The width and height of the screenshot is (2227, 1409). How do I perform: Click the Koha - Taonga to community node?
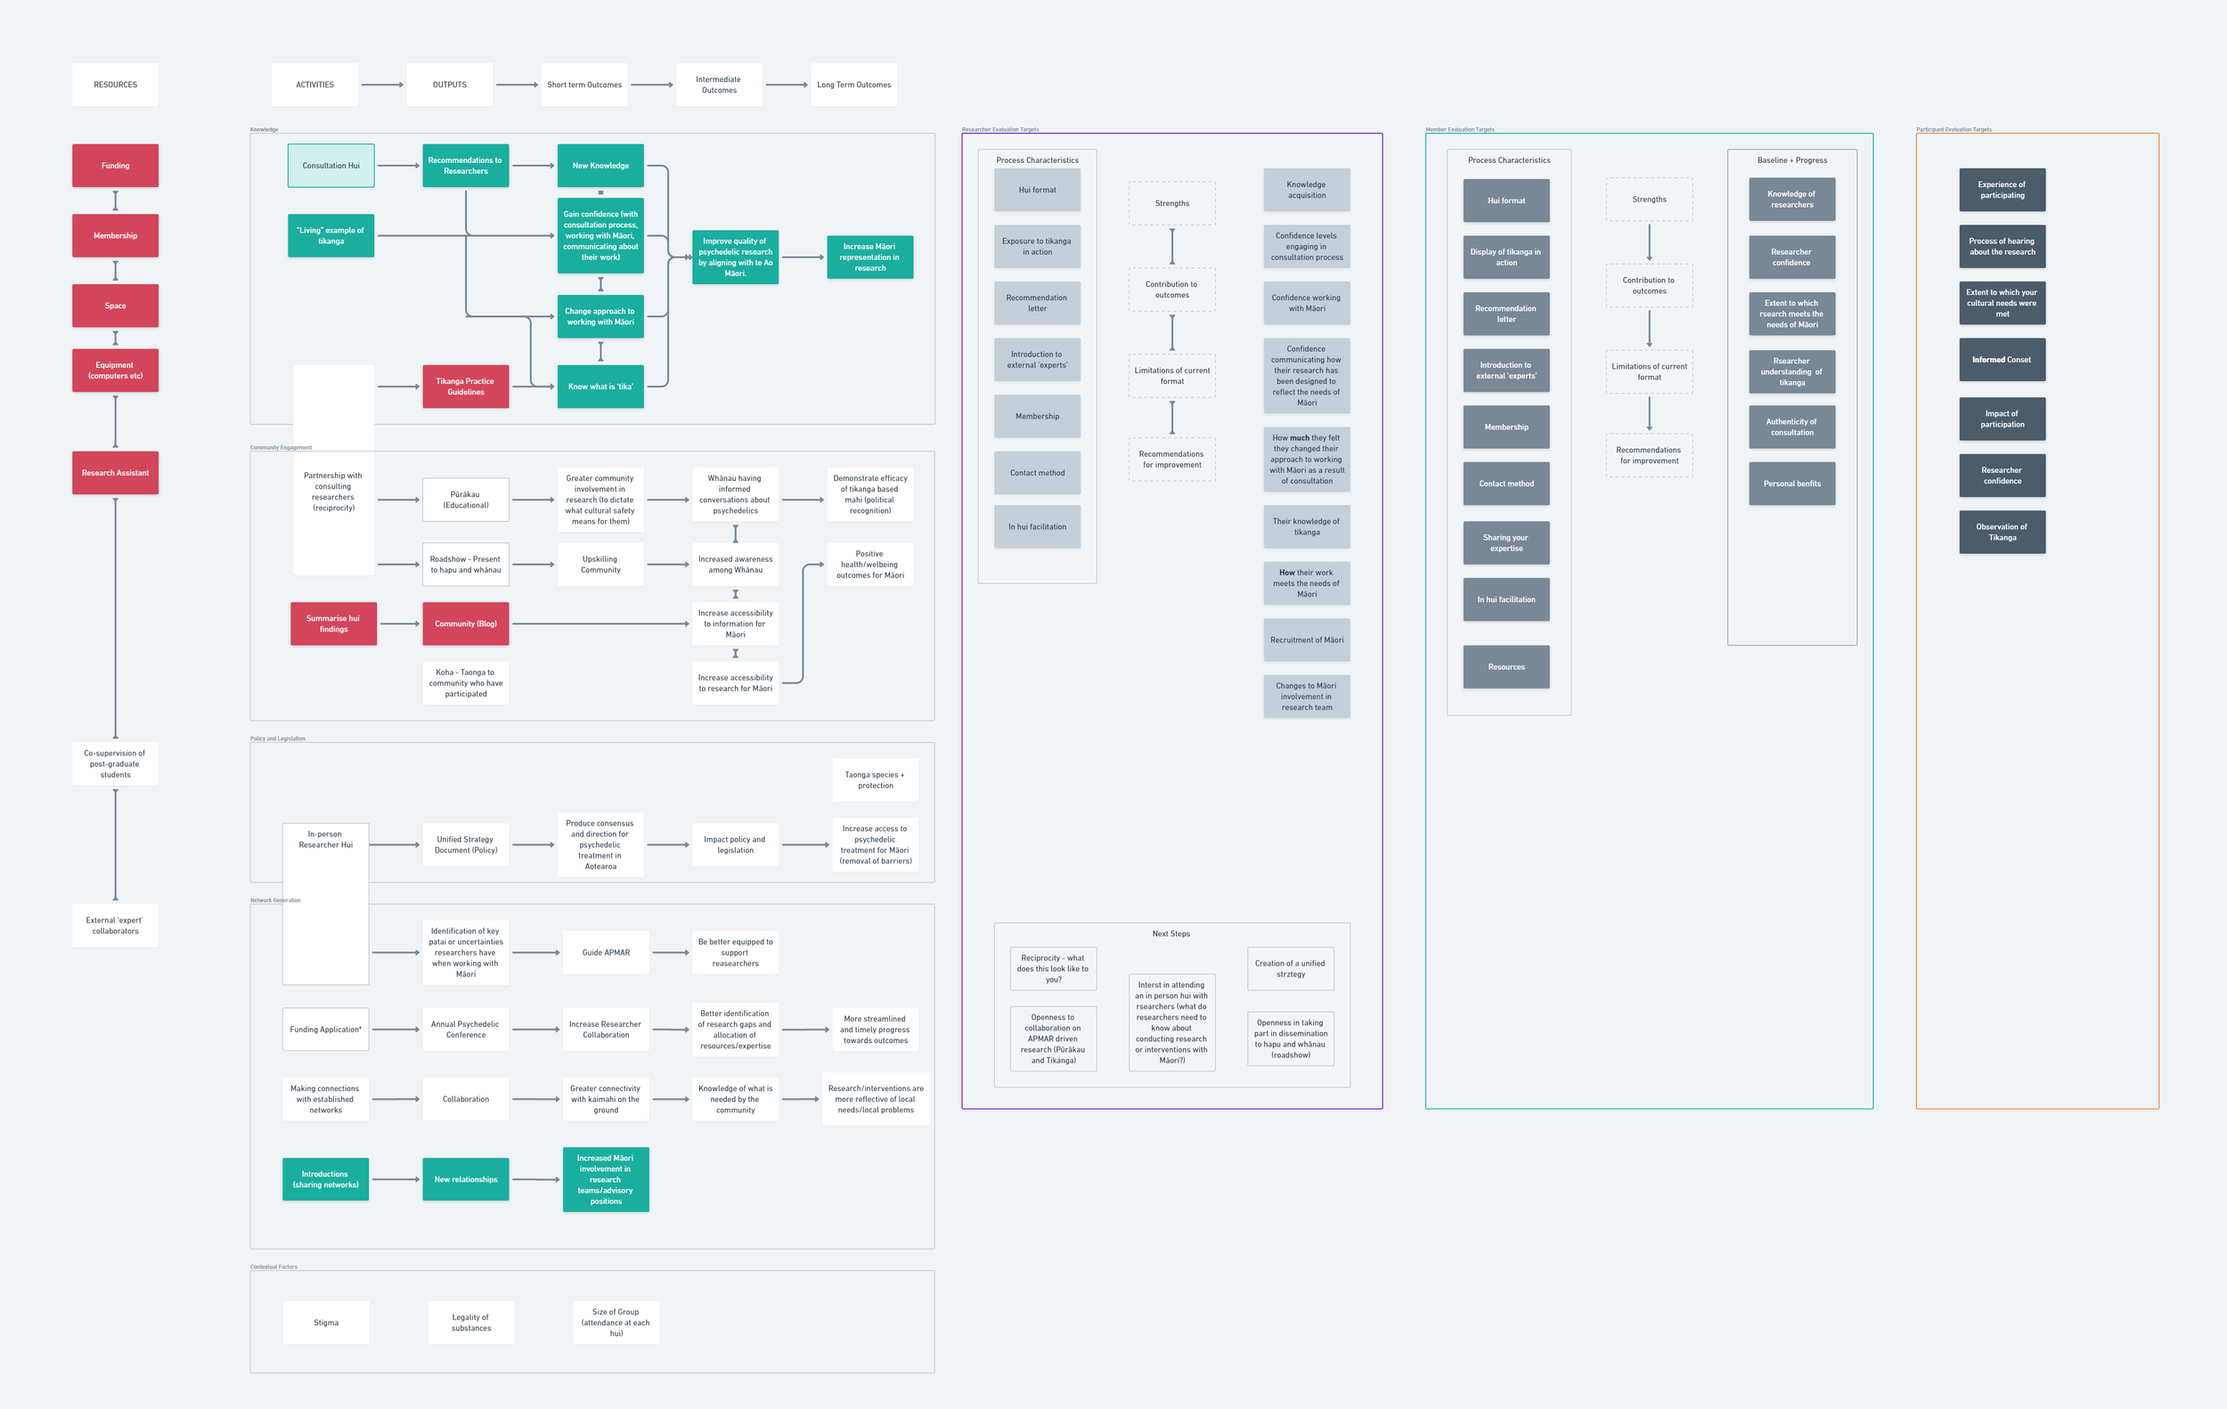point(466,683)
